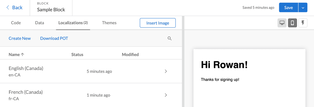This screenshot has height=107, width=314.
Task: Select the Localizations tab
Action: tap(73, 23)
